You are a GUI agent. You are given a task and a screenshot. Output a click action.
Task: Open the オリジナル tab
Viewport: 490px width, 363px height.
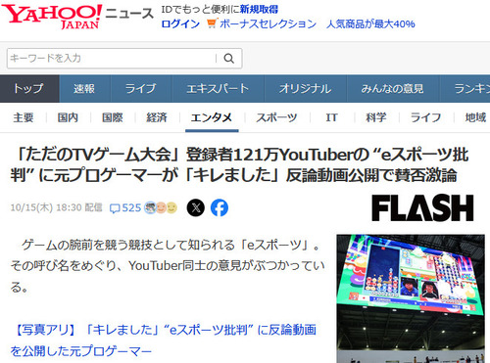click(306, 89)
